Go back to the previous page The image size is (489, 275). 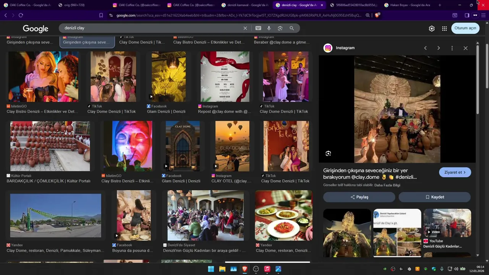(5, 15)
